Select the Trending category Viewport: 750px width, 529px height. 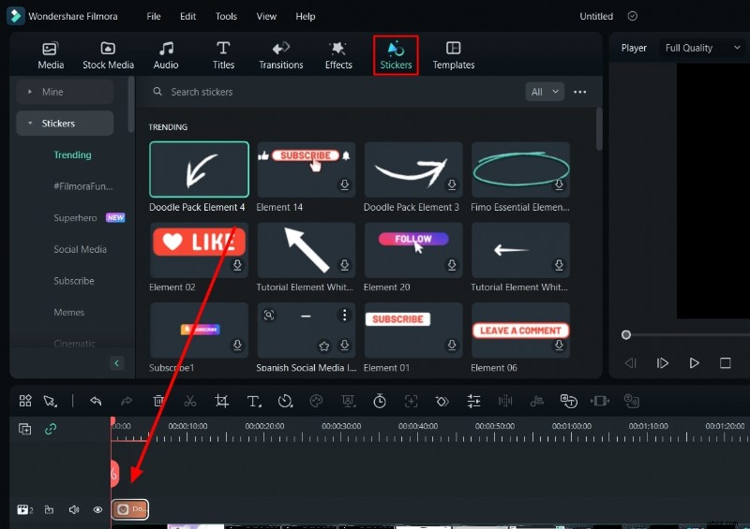(72, 154)
